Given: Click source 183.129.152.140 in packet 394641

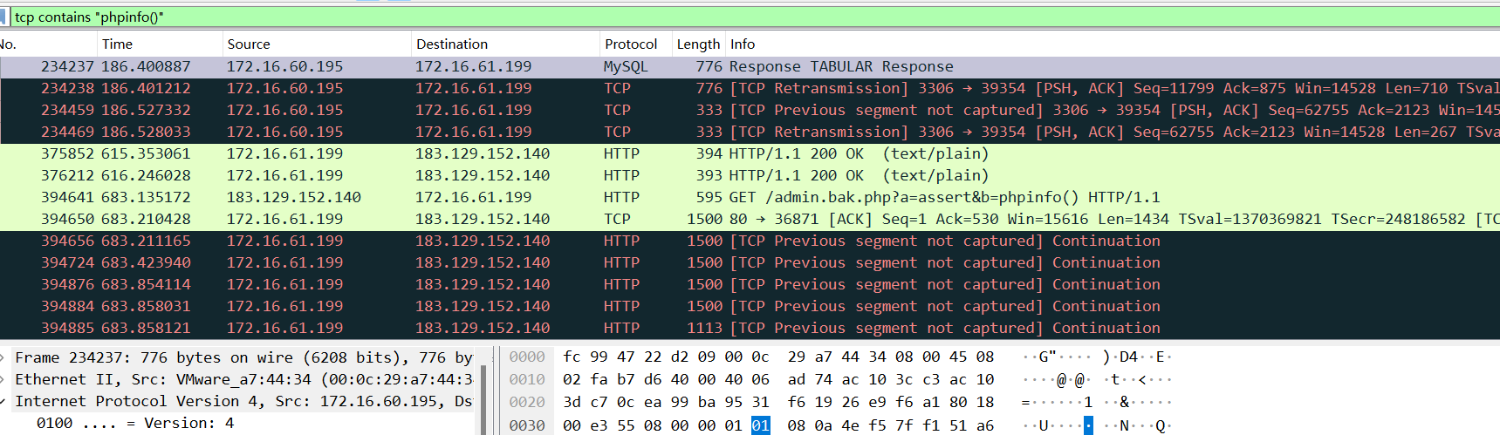Looking at the screenshot, I should pyautogui.click(x=294, y=197).
